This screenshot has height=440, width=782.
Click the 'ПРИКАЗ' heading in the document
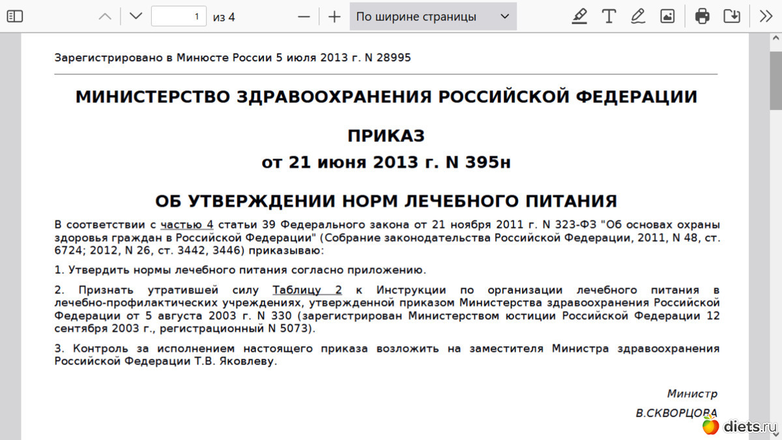click(386, 136)
